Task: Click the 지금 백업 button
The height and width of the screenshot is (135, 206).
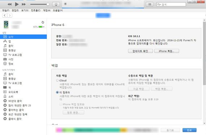Action: click(139, 89)
